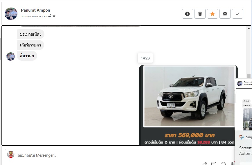Open Panurat Ampon's profile picture in header
The image size is (252, 165).
click(11, 14)
